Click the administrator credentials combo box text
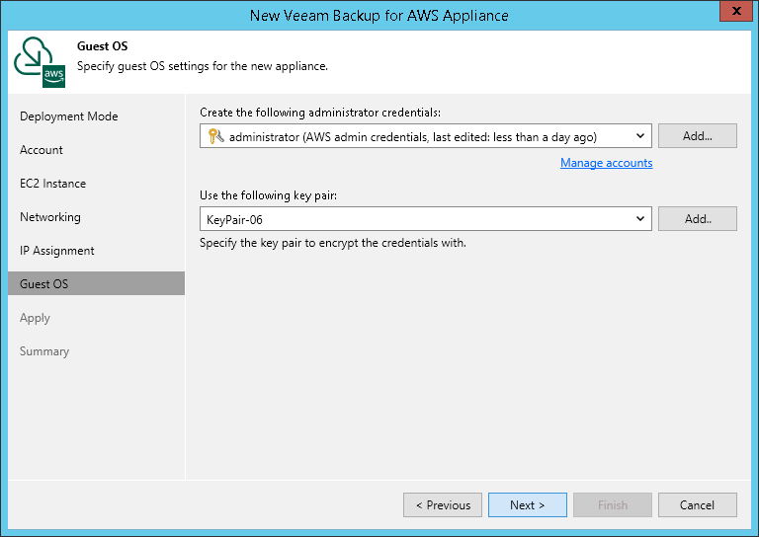Image resolution: width=759 pixels, height=537 pixels. 412,137
